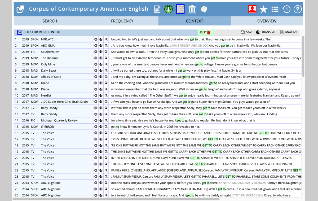Click the external link icon beside corpus title
This screenshot has height=201, width=318.
(20, 9)
